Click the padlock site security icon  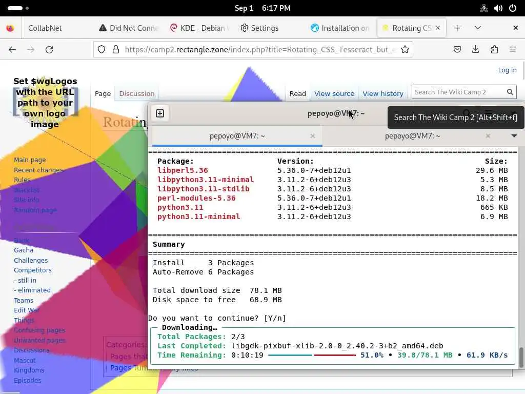(x=116, y=50)
